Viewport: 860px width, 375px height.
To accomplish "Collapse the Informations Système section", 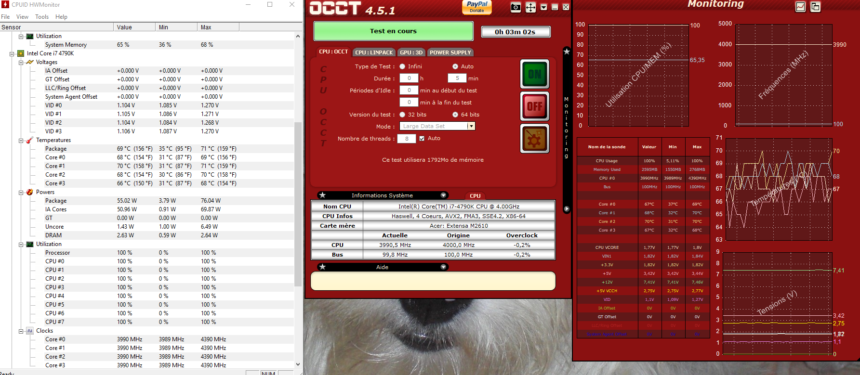I will pos(443,195).
